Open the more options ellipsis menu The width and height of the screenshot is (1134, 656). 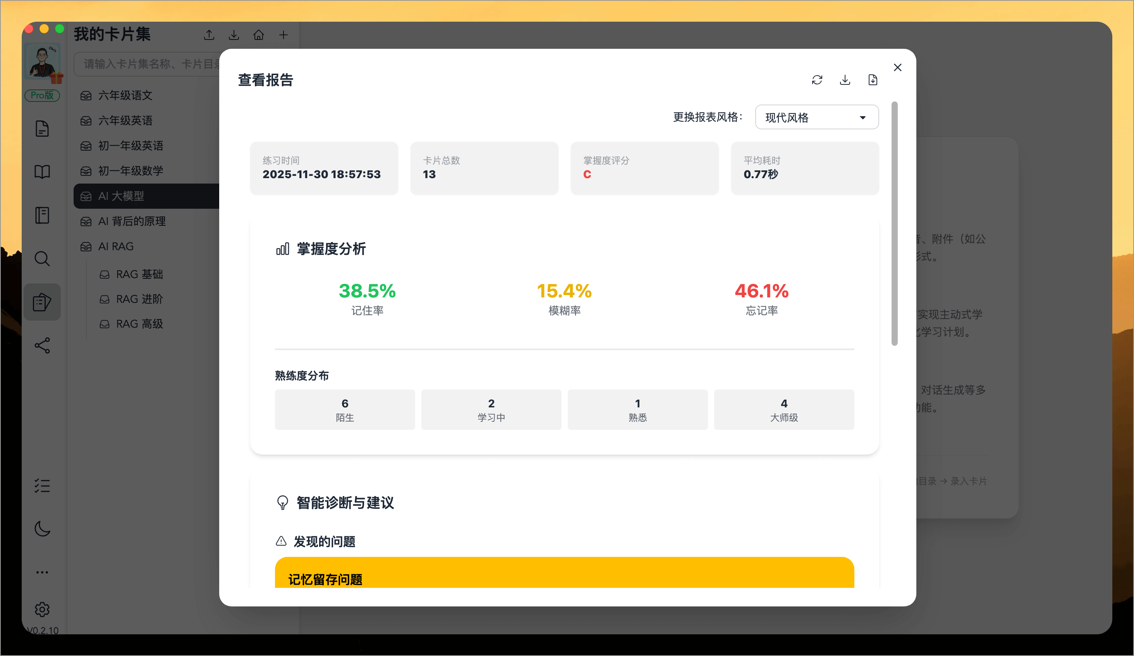tap(42, 572)
